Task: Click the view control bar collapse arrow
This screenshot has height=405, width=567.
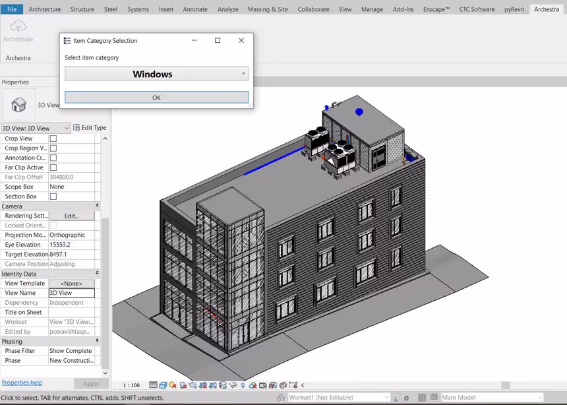Action: [x=303, y=385]
